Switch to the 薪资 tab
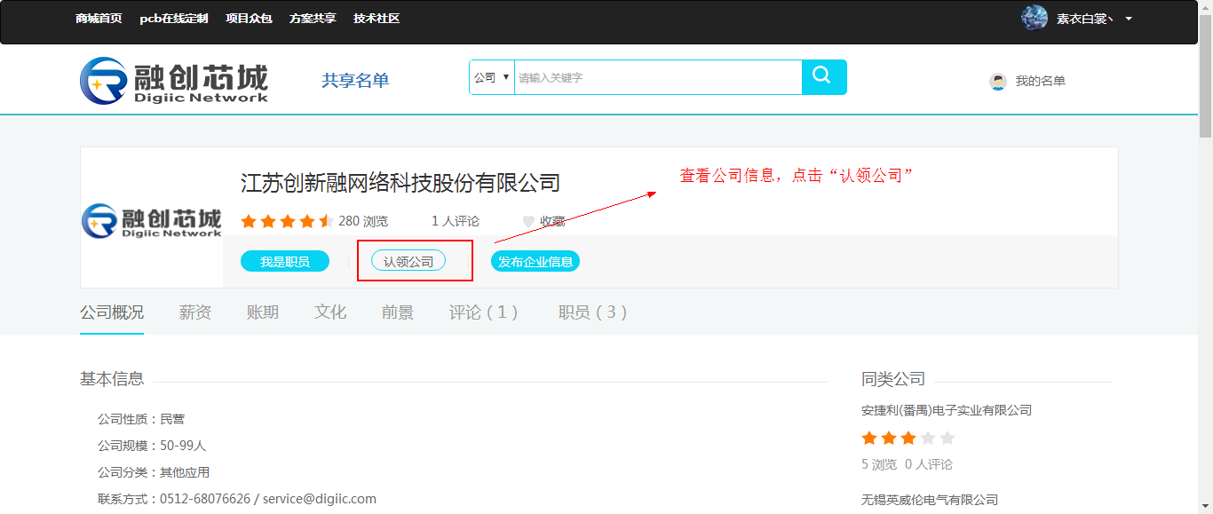1213x514 pixels. click(x=195, y=312)
